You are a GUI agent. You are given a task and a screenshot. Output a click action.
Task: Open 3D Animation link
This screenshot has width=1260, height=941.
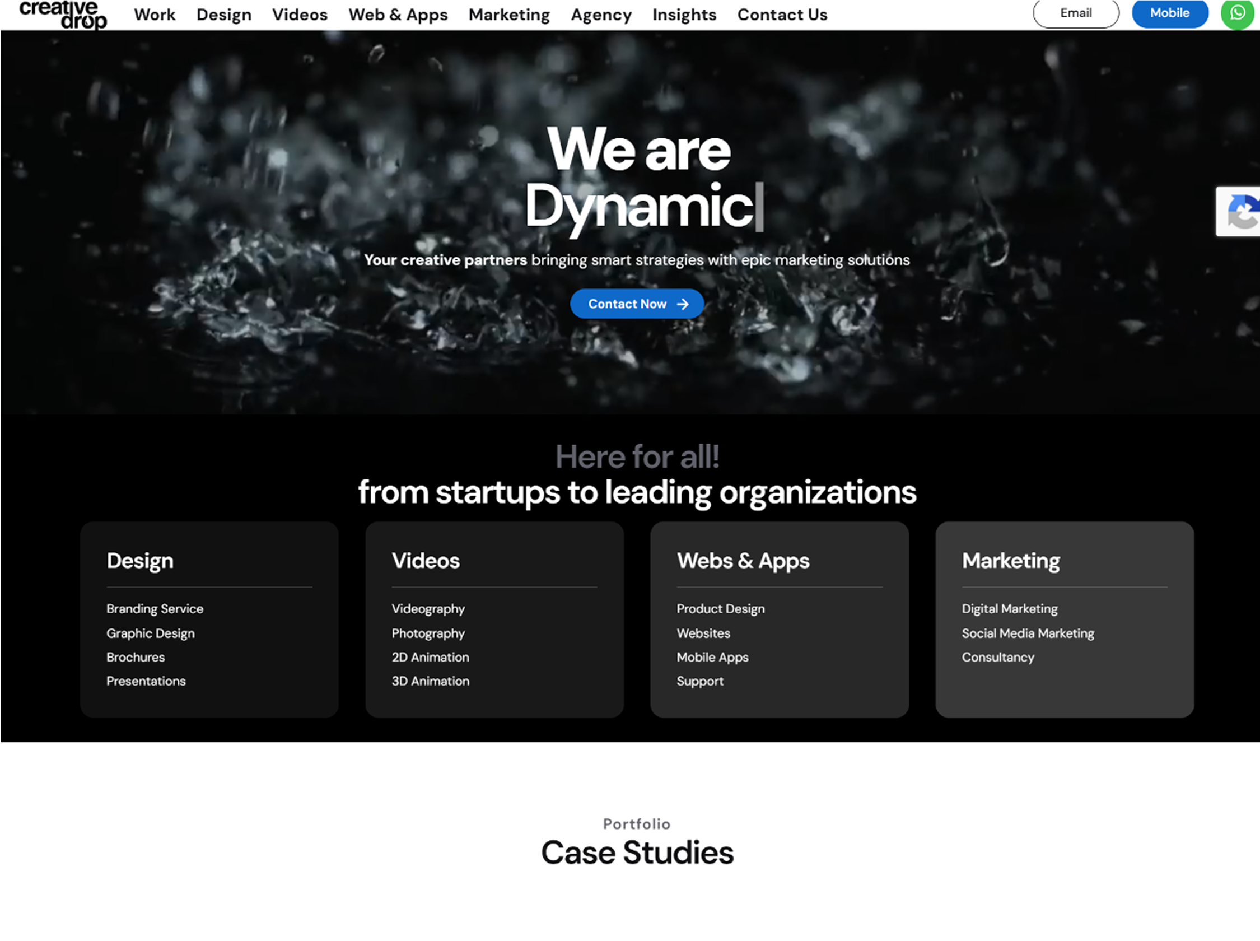[431, 681]
